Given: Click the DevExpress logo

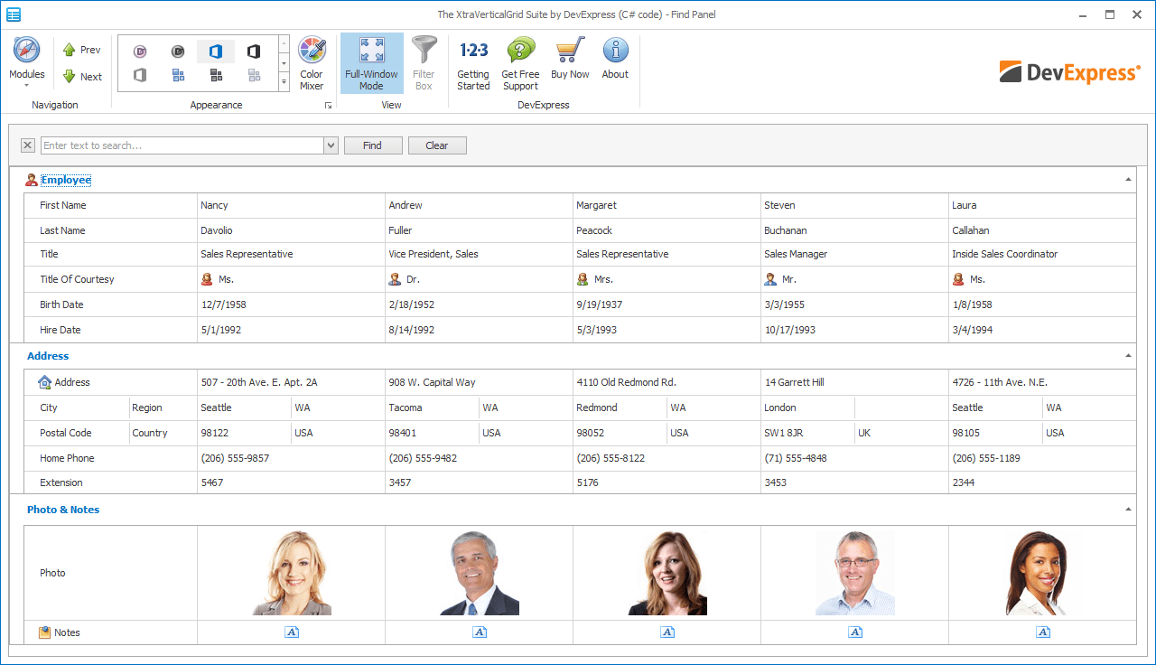Looking at the screenshot, I should tap(1069, 72).
